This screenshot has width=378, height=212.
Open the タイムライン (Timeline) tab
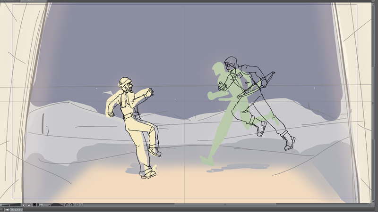coord(14,210)
